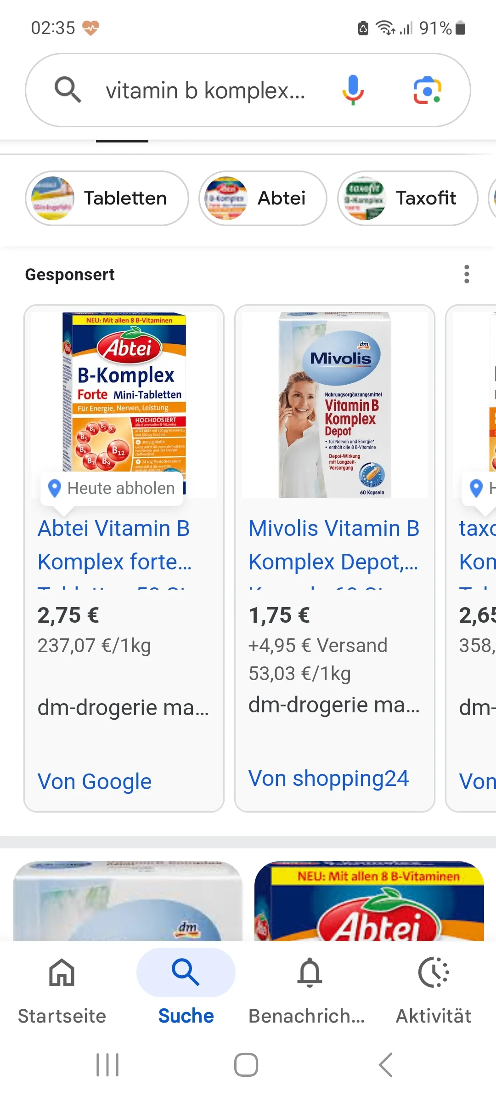This screenshot has width=496, height=1103.
Task: Tap the Abtei B-Komplex product image
Action: [x=124, y=391]
